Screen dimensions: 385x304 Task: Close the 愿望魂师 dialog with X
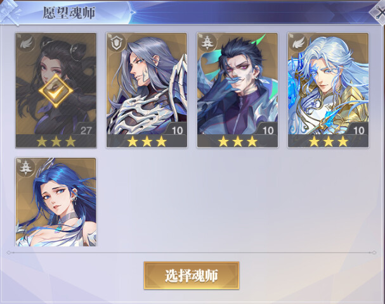point(379,13)
